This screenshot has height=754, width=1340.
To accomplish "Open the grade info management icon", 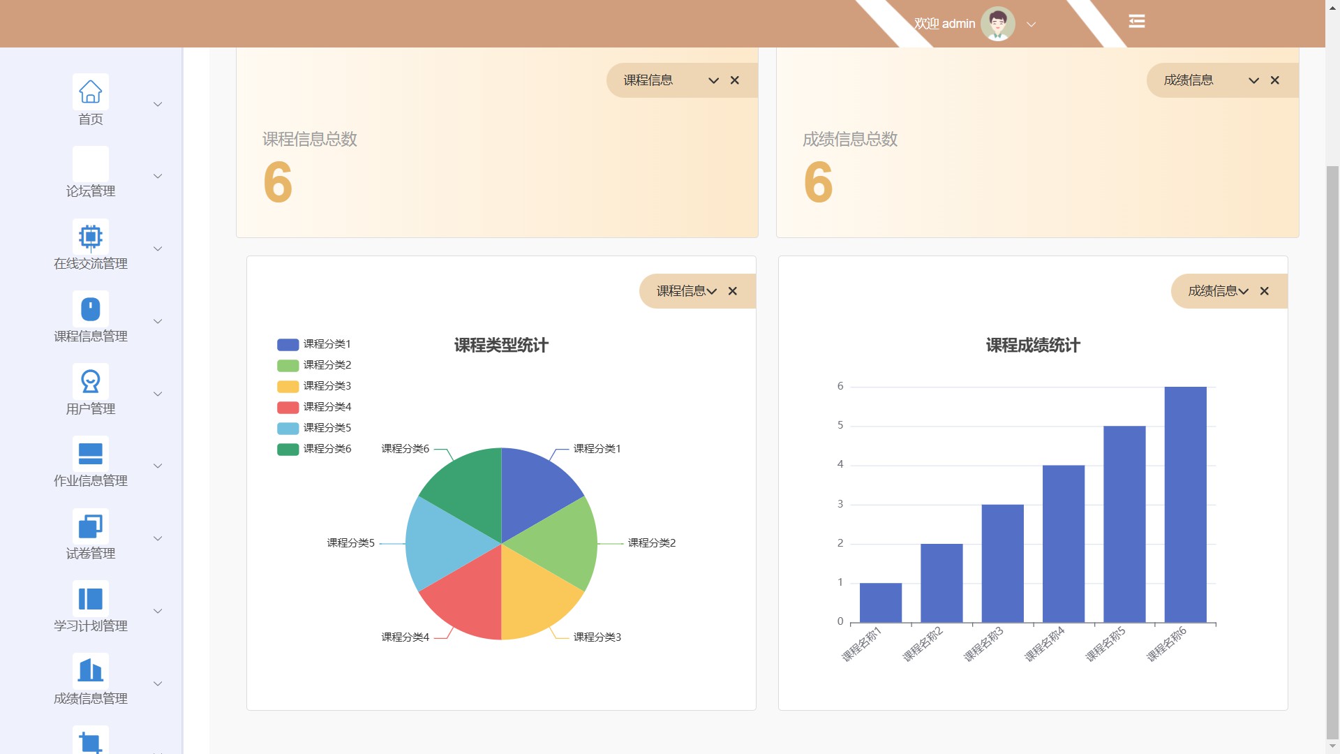I will [x=90, y=671].
